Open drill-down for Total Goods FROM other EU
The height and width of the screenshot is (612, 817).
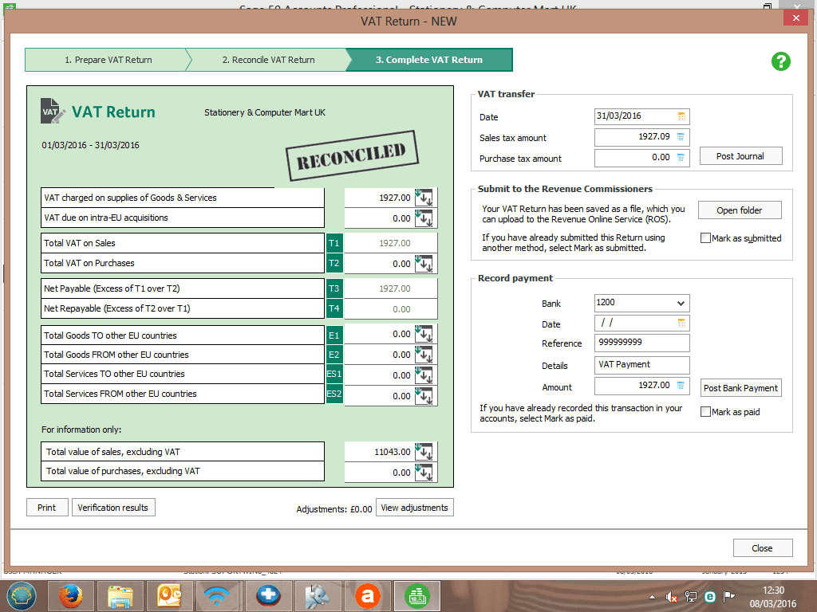(424, 355)
